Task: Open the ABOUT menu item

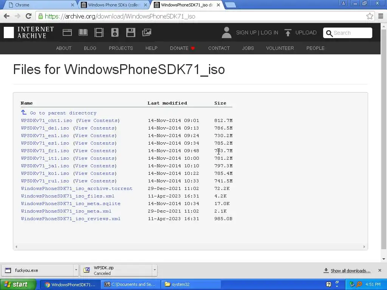Action: (63, 48)
